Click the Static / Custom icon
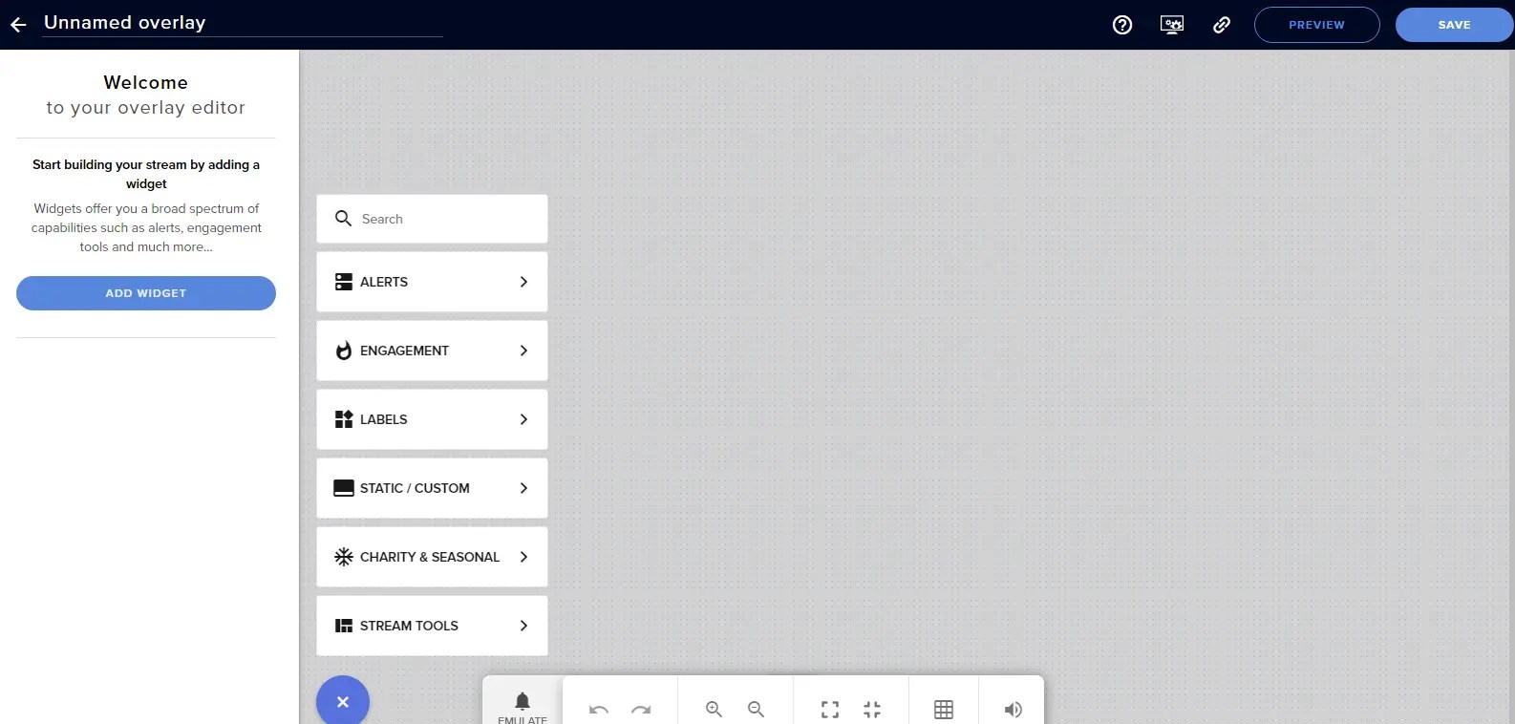 [344, 488]
